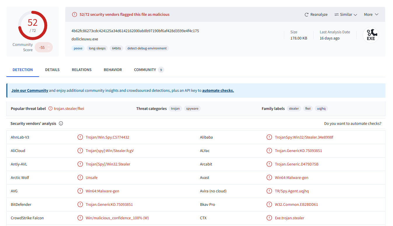Click the alert icon in Antiy-AVL row

(80, 164)
